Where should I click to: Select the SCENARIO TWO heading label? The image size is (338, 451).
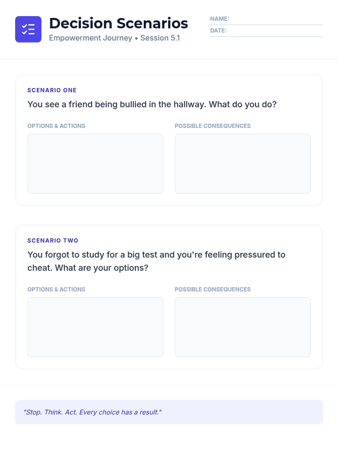click(x=53, y=240)
